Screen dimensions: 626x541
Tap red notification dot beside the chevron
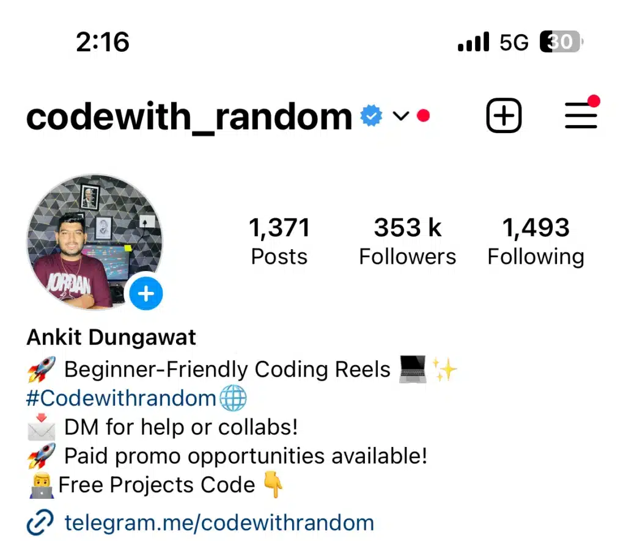coord(423,115)
